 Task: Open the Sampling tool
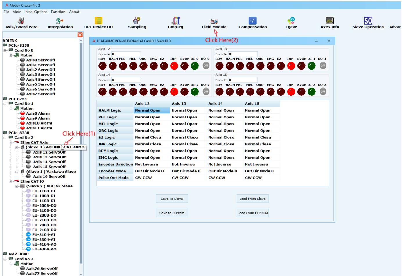coord(137,23)
